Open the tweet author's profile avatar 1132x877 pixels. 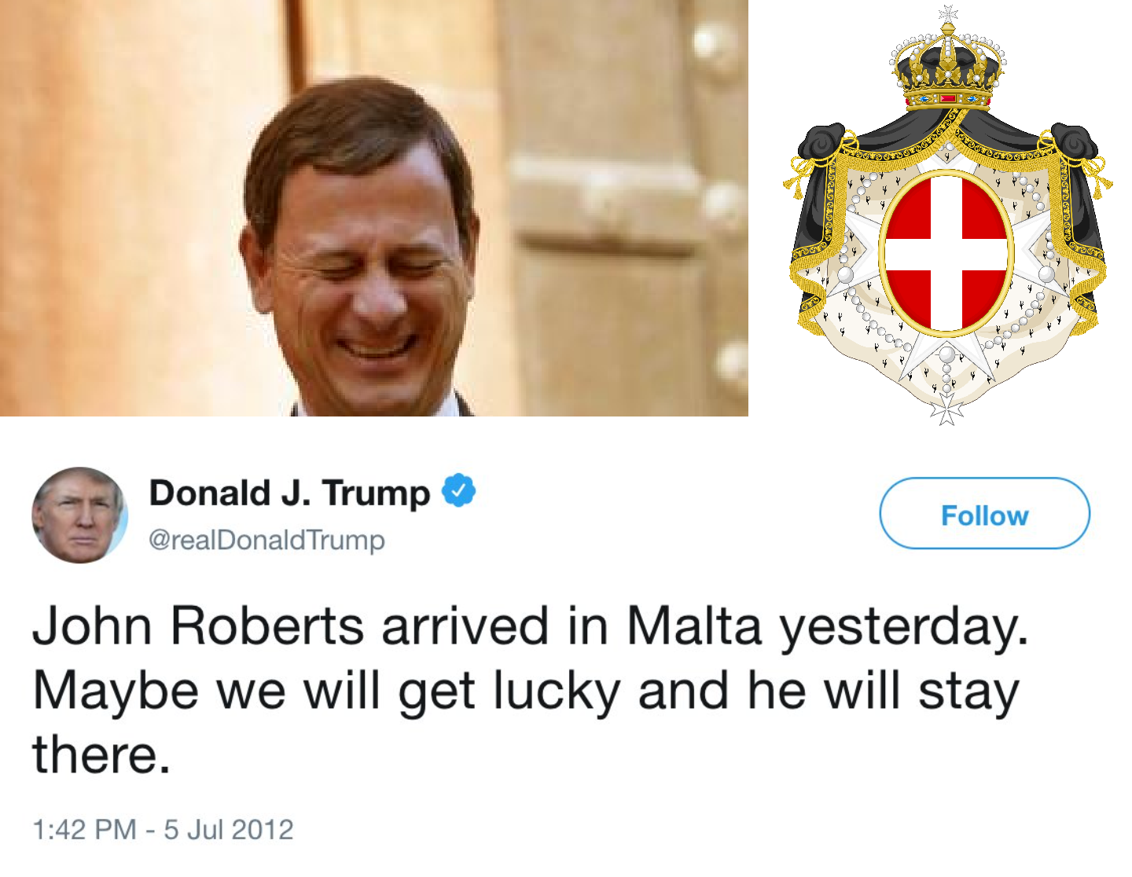(x=79, y=516)
